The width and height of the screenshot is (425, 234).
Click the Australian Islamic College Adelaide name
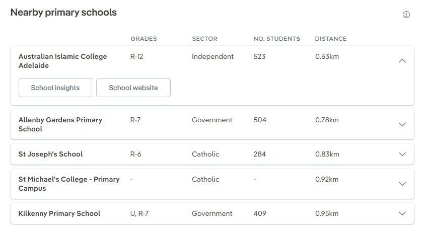click(62, 61)
